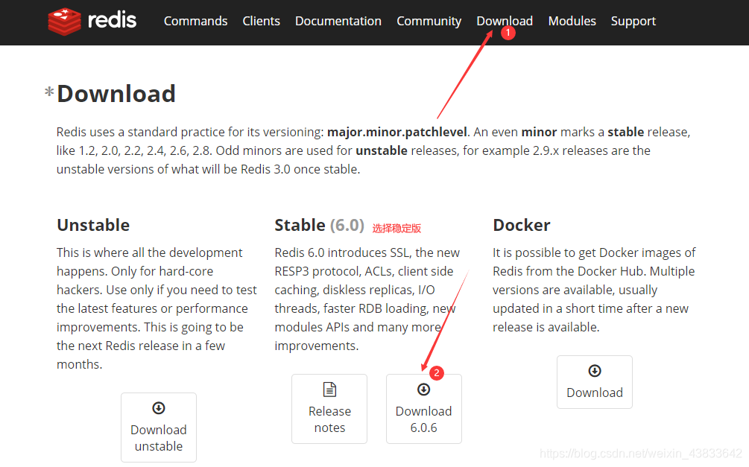Click the Stable (6.0) heading
749x467 pixels.
[x=319, y=225]
